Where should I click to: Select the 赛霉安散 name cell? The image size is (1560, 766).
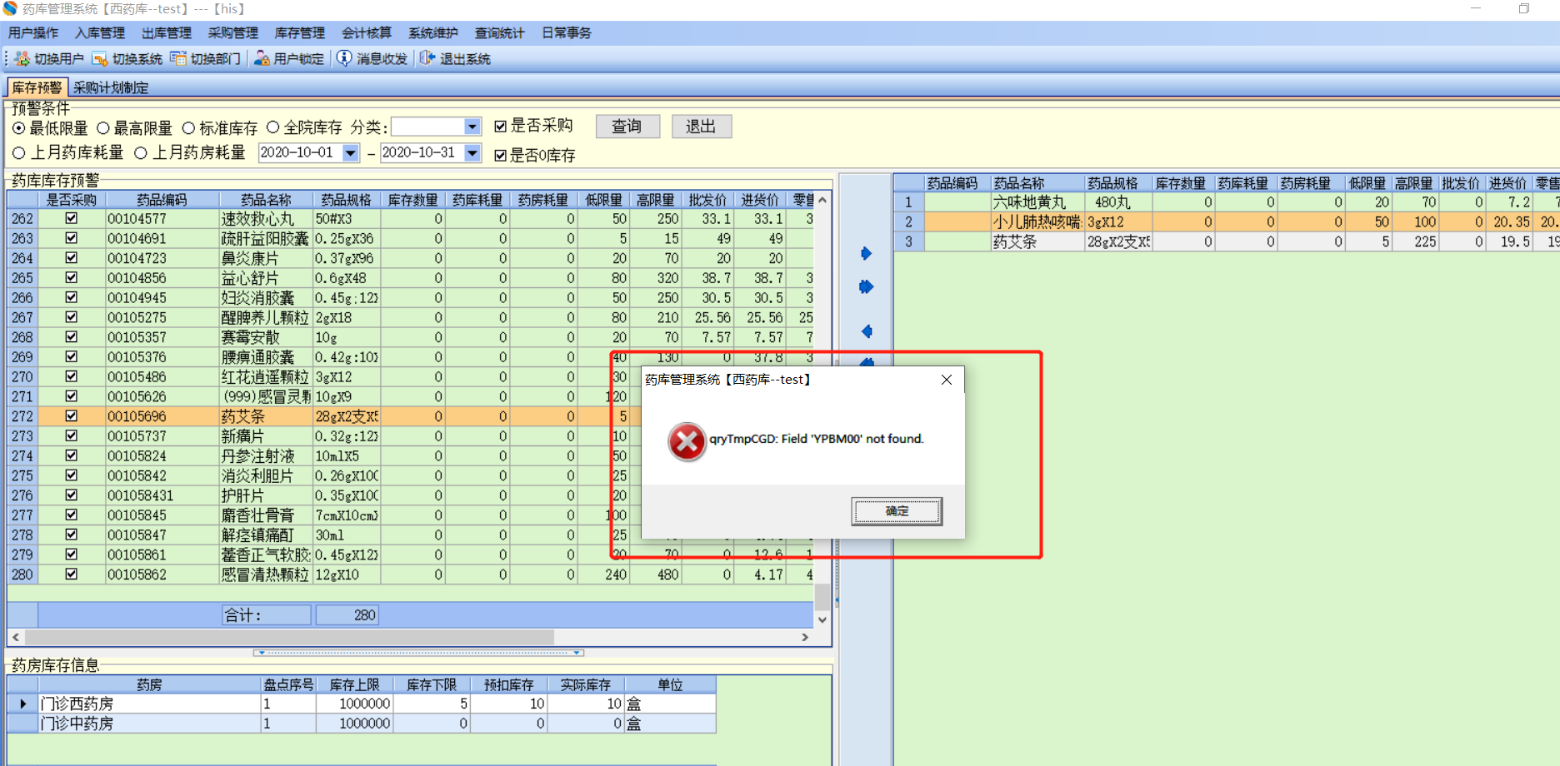pos(266,337)
